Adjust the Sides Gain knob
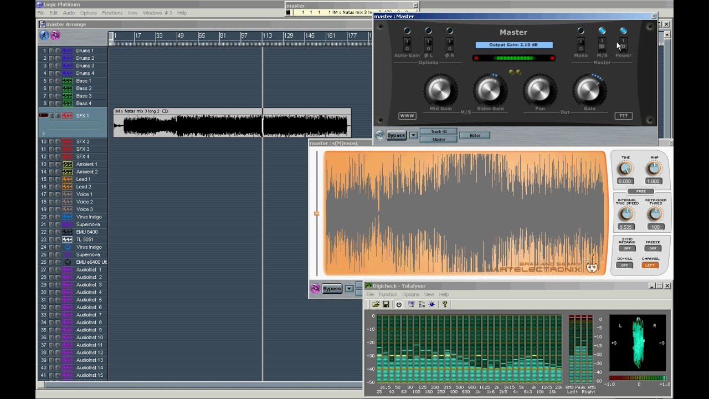This screenshot has width=709, height=399. point(490,89)
